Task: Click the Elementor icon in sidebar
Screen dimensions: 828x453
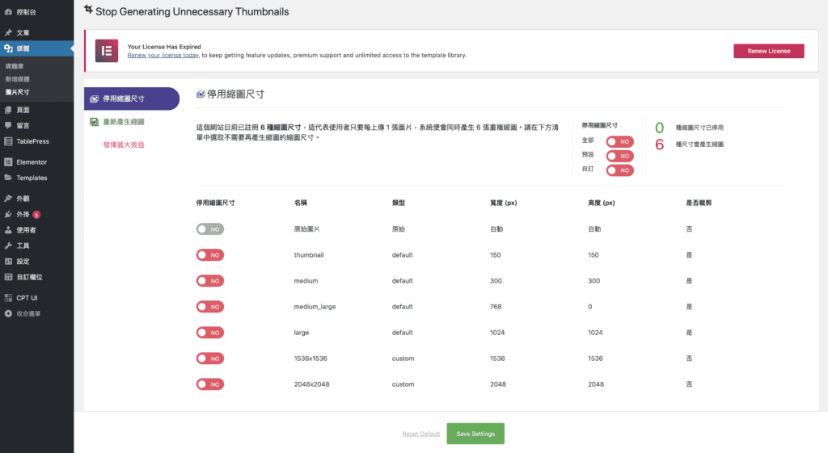Action: pos(8,161)
